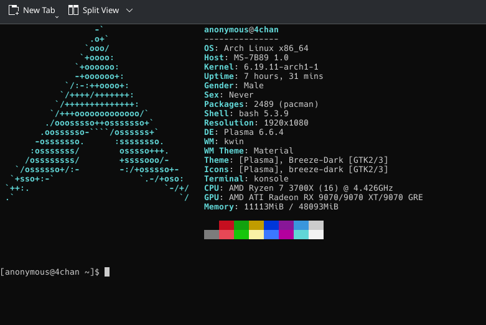Click the 'Terminal: konsole' line
The width and height of the screenshot is (486, 325).
click(x=246, y=178)
